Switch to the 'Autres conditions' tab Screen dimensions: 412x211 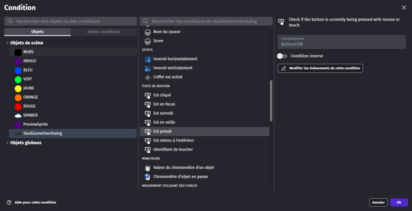coord(103,32)
